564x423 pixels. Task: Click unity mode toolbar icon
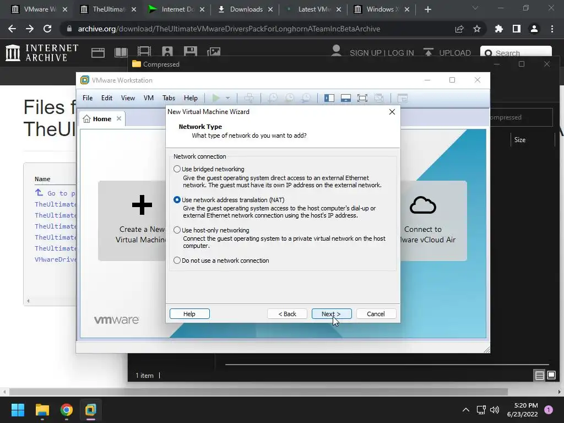[x=379, y=98]
